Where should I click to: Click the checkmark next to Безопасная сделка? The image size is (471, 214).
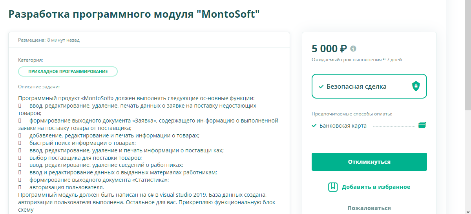pyautogui.click(x=321, y=87)
